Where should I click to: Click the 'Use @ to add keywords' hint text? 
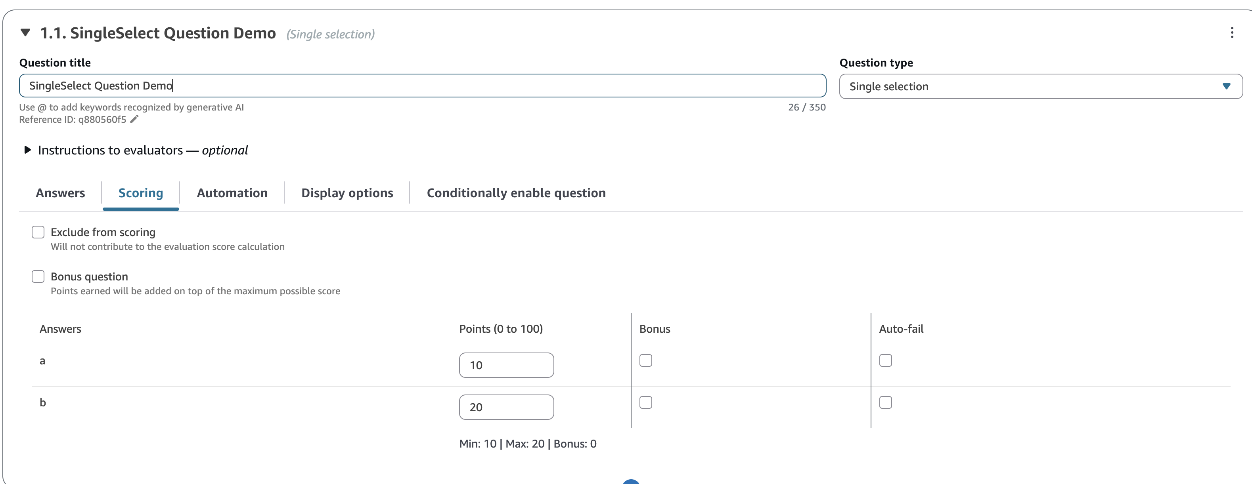(x=131, y=107)
